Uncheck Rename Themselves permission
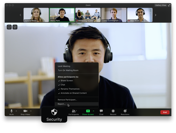 pyautogui.click(x=77, y=89)
